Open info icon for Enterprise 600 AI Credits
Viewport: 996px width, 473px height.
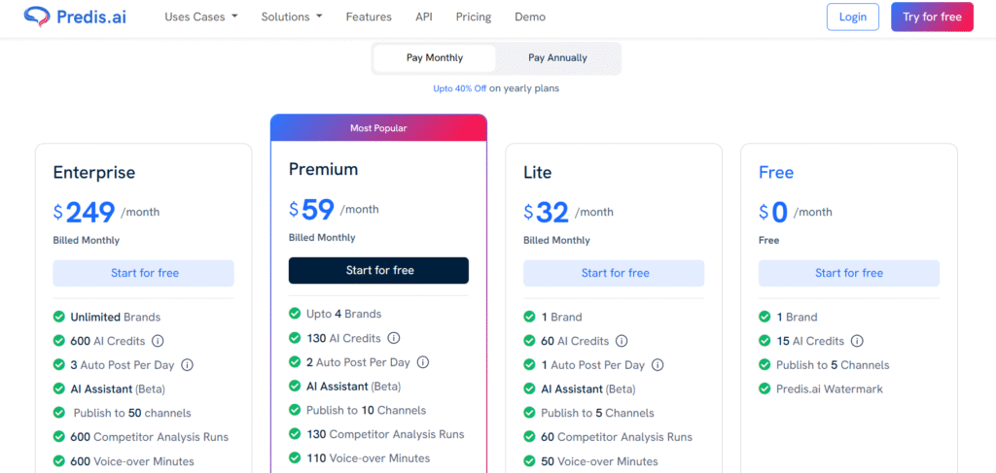pos(158,341)
